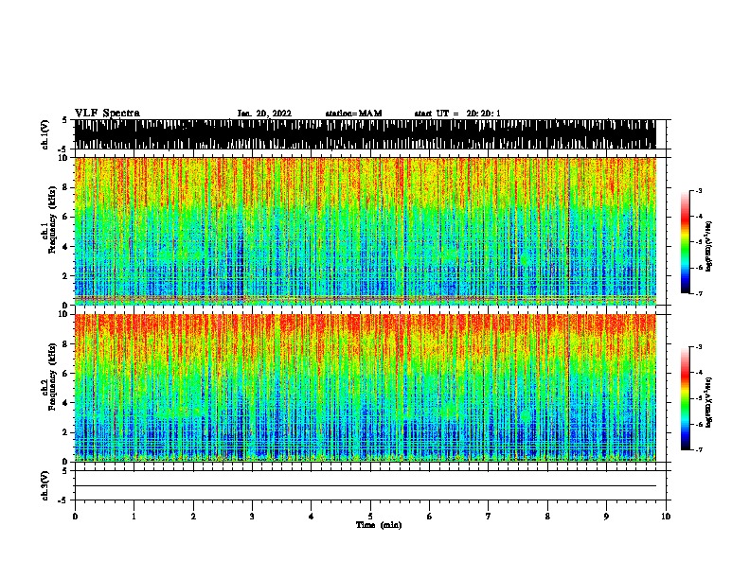The image size is (750, 579).
Task: Click the "-3" label on ch.1 color scale
Action: (x=698, y=191)
